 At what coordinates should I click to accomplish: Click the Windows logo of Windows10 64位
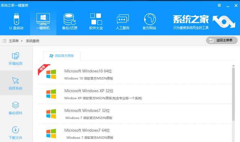tap(51, 74)
